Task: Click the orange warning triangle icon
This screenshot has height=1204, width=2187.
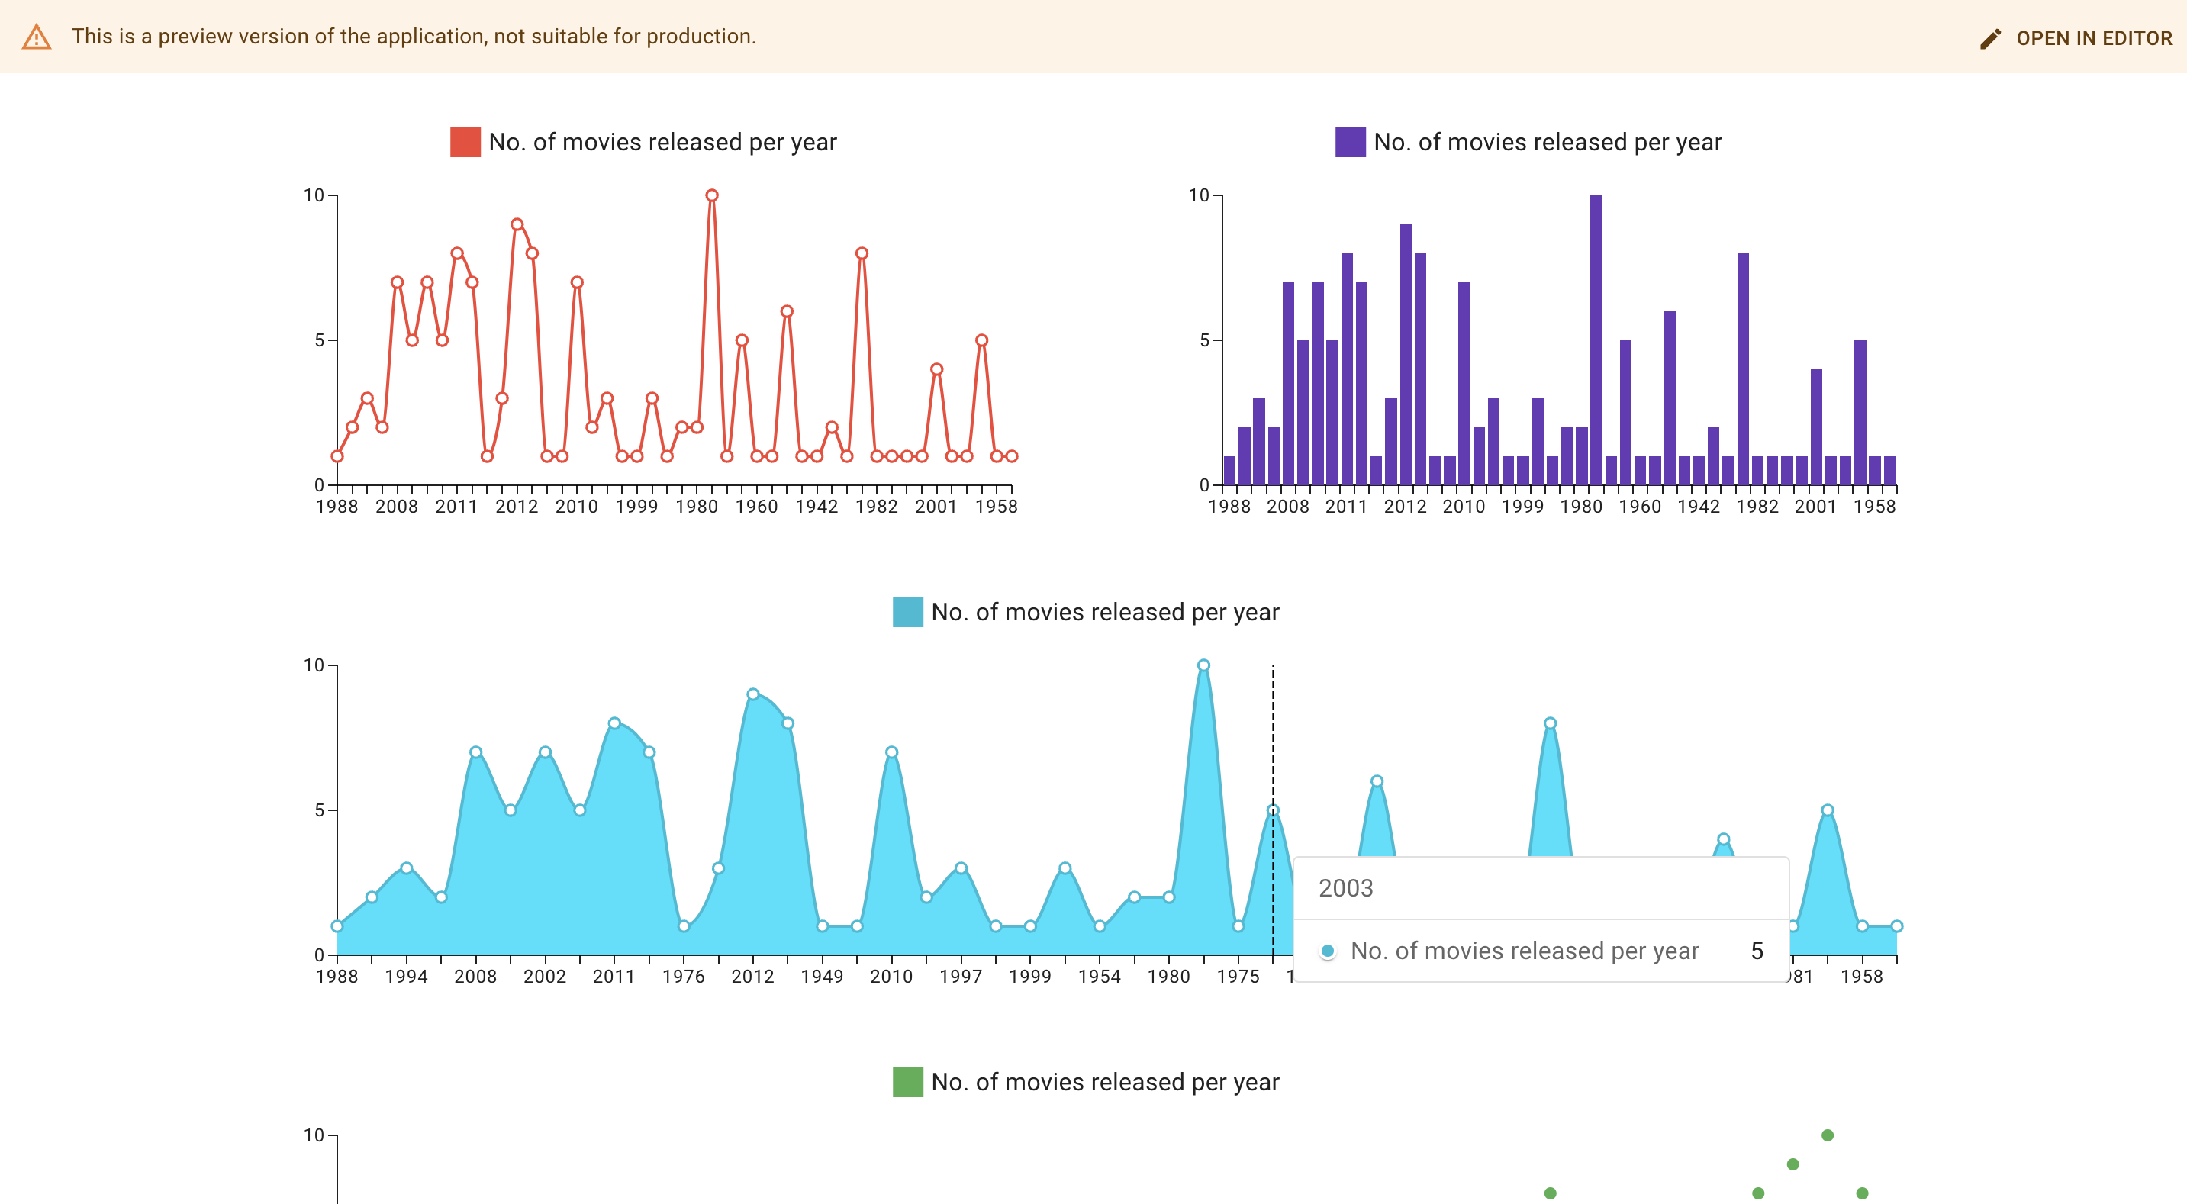Action: click(x=37, y=37)
